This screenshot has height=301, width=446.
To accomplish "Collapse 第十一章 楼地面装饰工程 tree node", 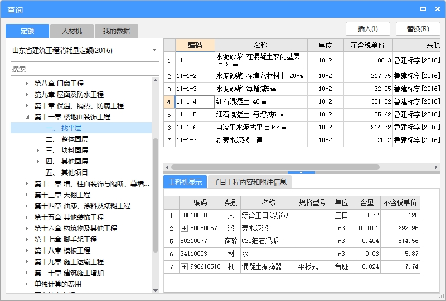I will (27, 117).
